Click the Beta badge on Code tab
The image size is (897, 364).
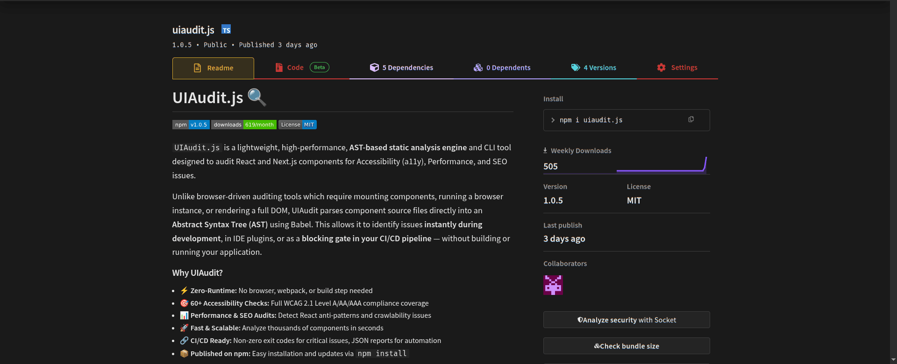320,67
